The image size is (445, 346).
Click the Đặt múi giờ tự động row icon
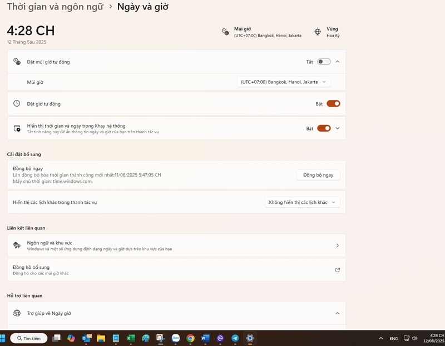(x=17, y=62)
